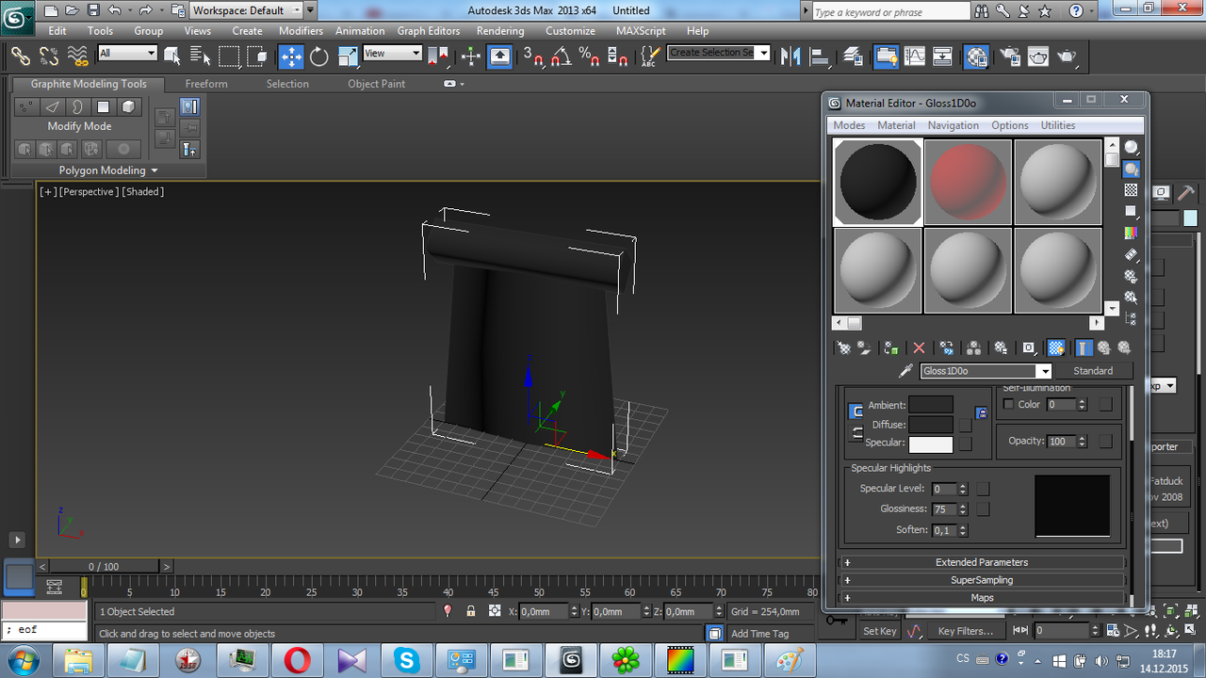
Task: Open the Modifiers menu
Action: [x=301, y=31]
